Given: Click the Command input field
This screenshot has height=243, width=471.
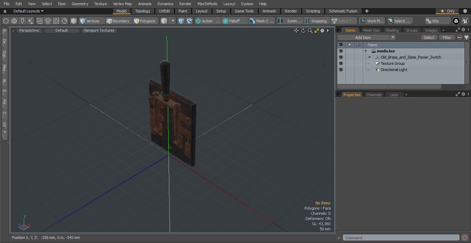Looking at the screenshot, I should (401, 238).
